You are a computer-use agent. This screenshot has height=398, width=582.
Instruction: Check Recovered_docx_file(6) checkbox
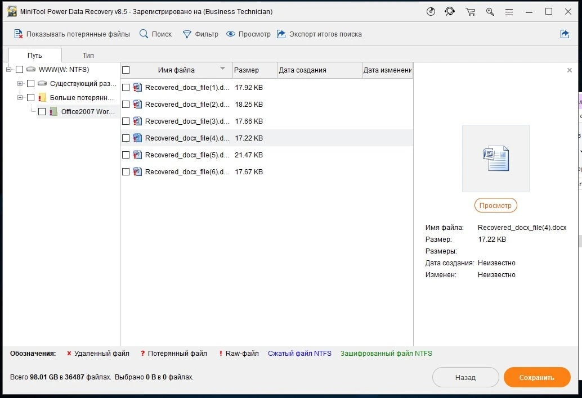click(x=126, y=172)
